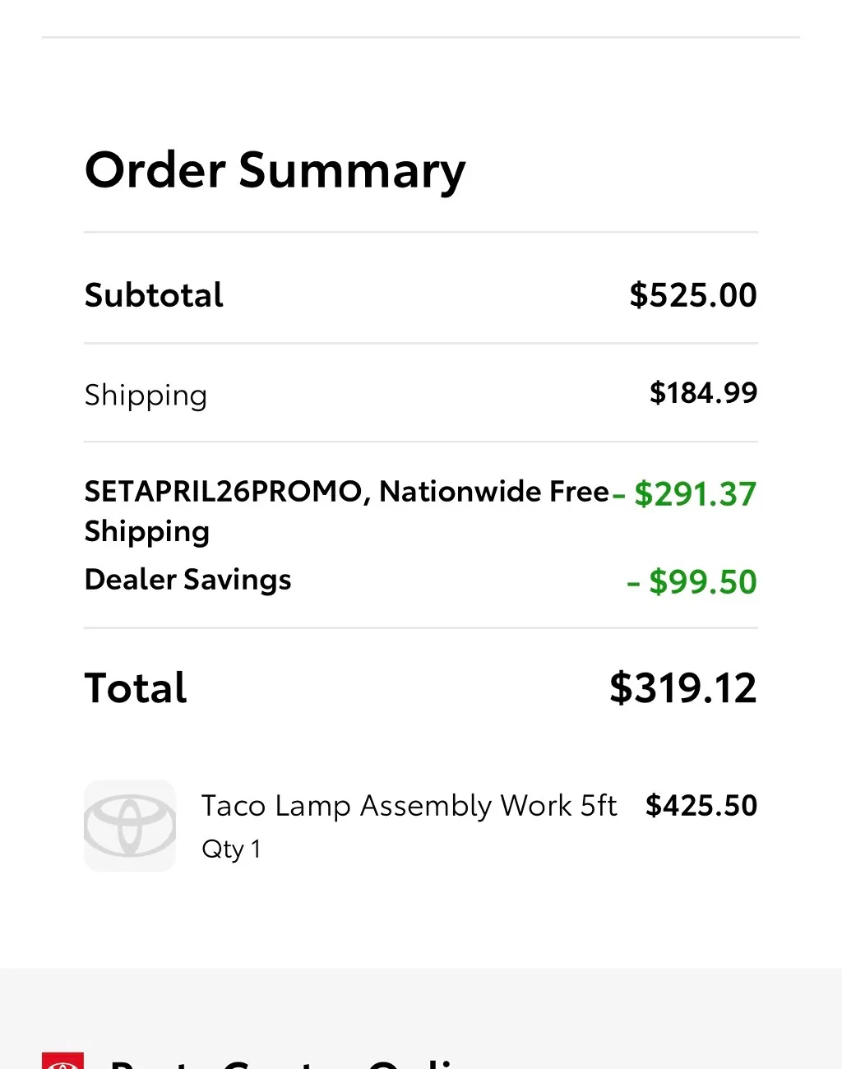The image size is (842, 1069).
Task: Click the divider line below Dealer Savings
Action: point(420,628)
